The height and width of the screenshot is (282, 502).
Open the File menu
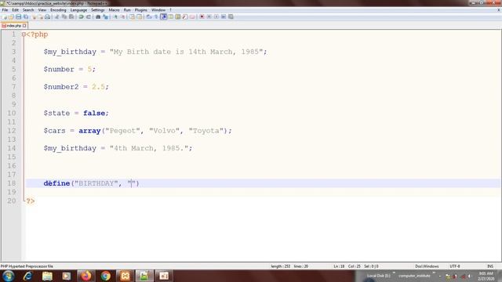pos(5,10)
